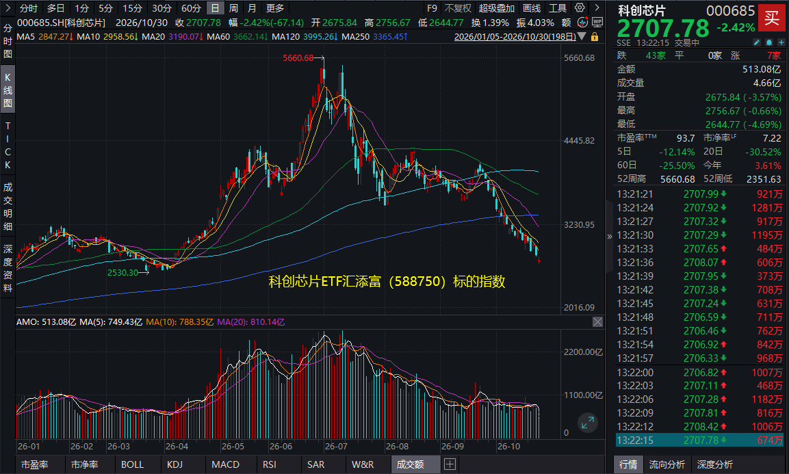Click the underlined date range 2026/01/05-2026/10/30
789x474 pixels.
click(x=515, y=37)
